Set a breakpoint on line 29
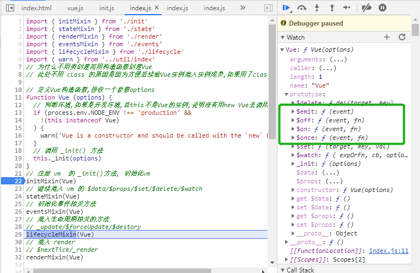The image size is (420, 273). [x=18, y=234]
